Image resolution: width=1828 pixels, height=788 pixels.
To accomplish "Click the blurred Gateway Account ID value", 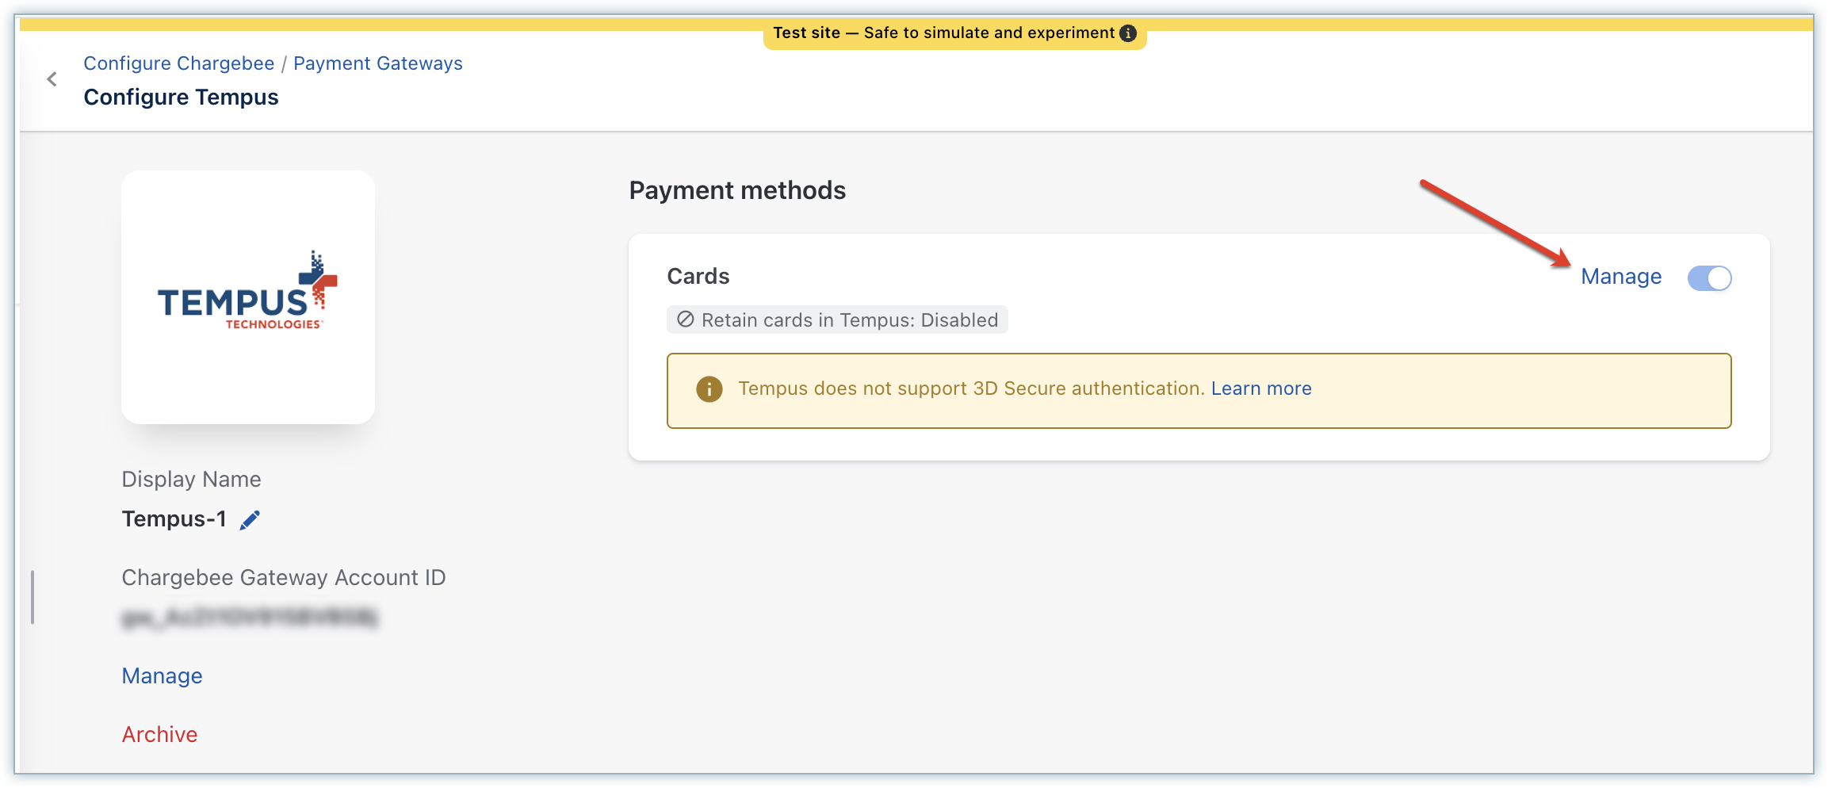I will point(250,618).
